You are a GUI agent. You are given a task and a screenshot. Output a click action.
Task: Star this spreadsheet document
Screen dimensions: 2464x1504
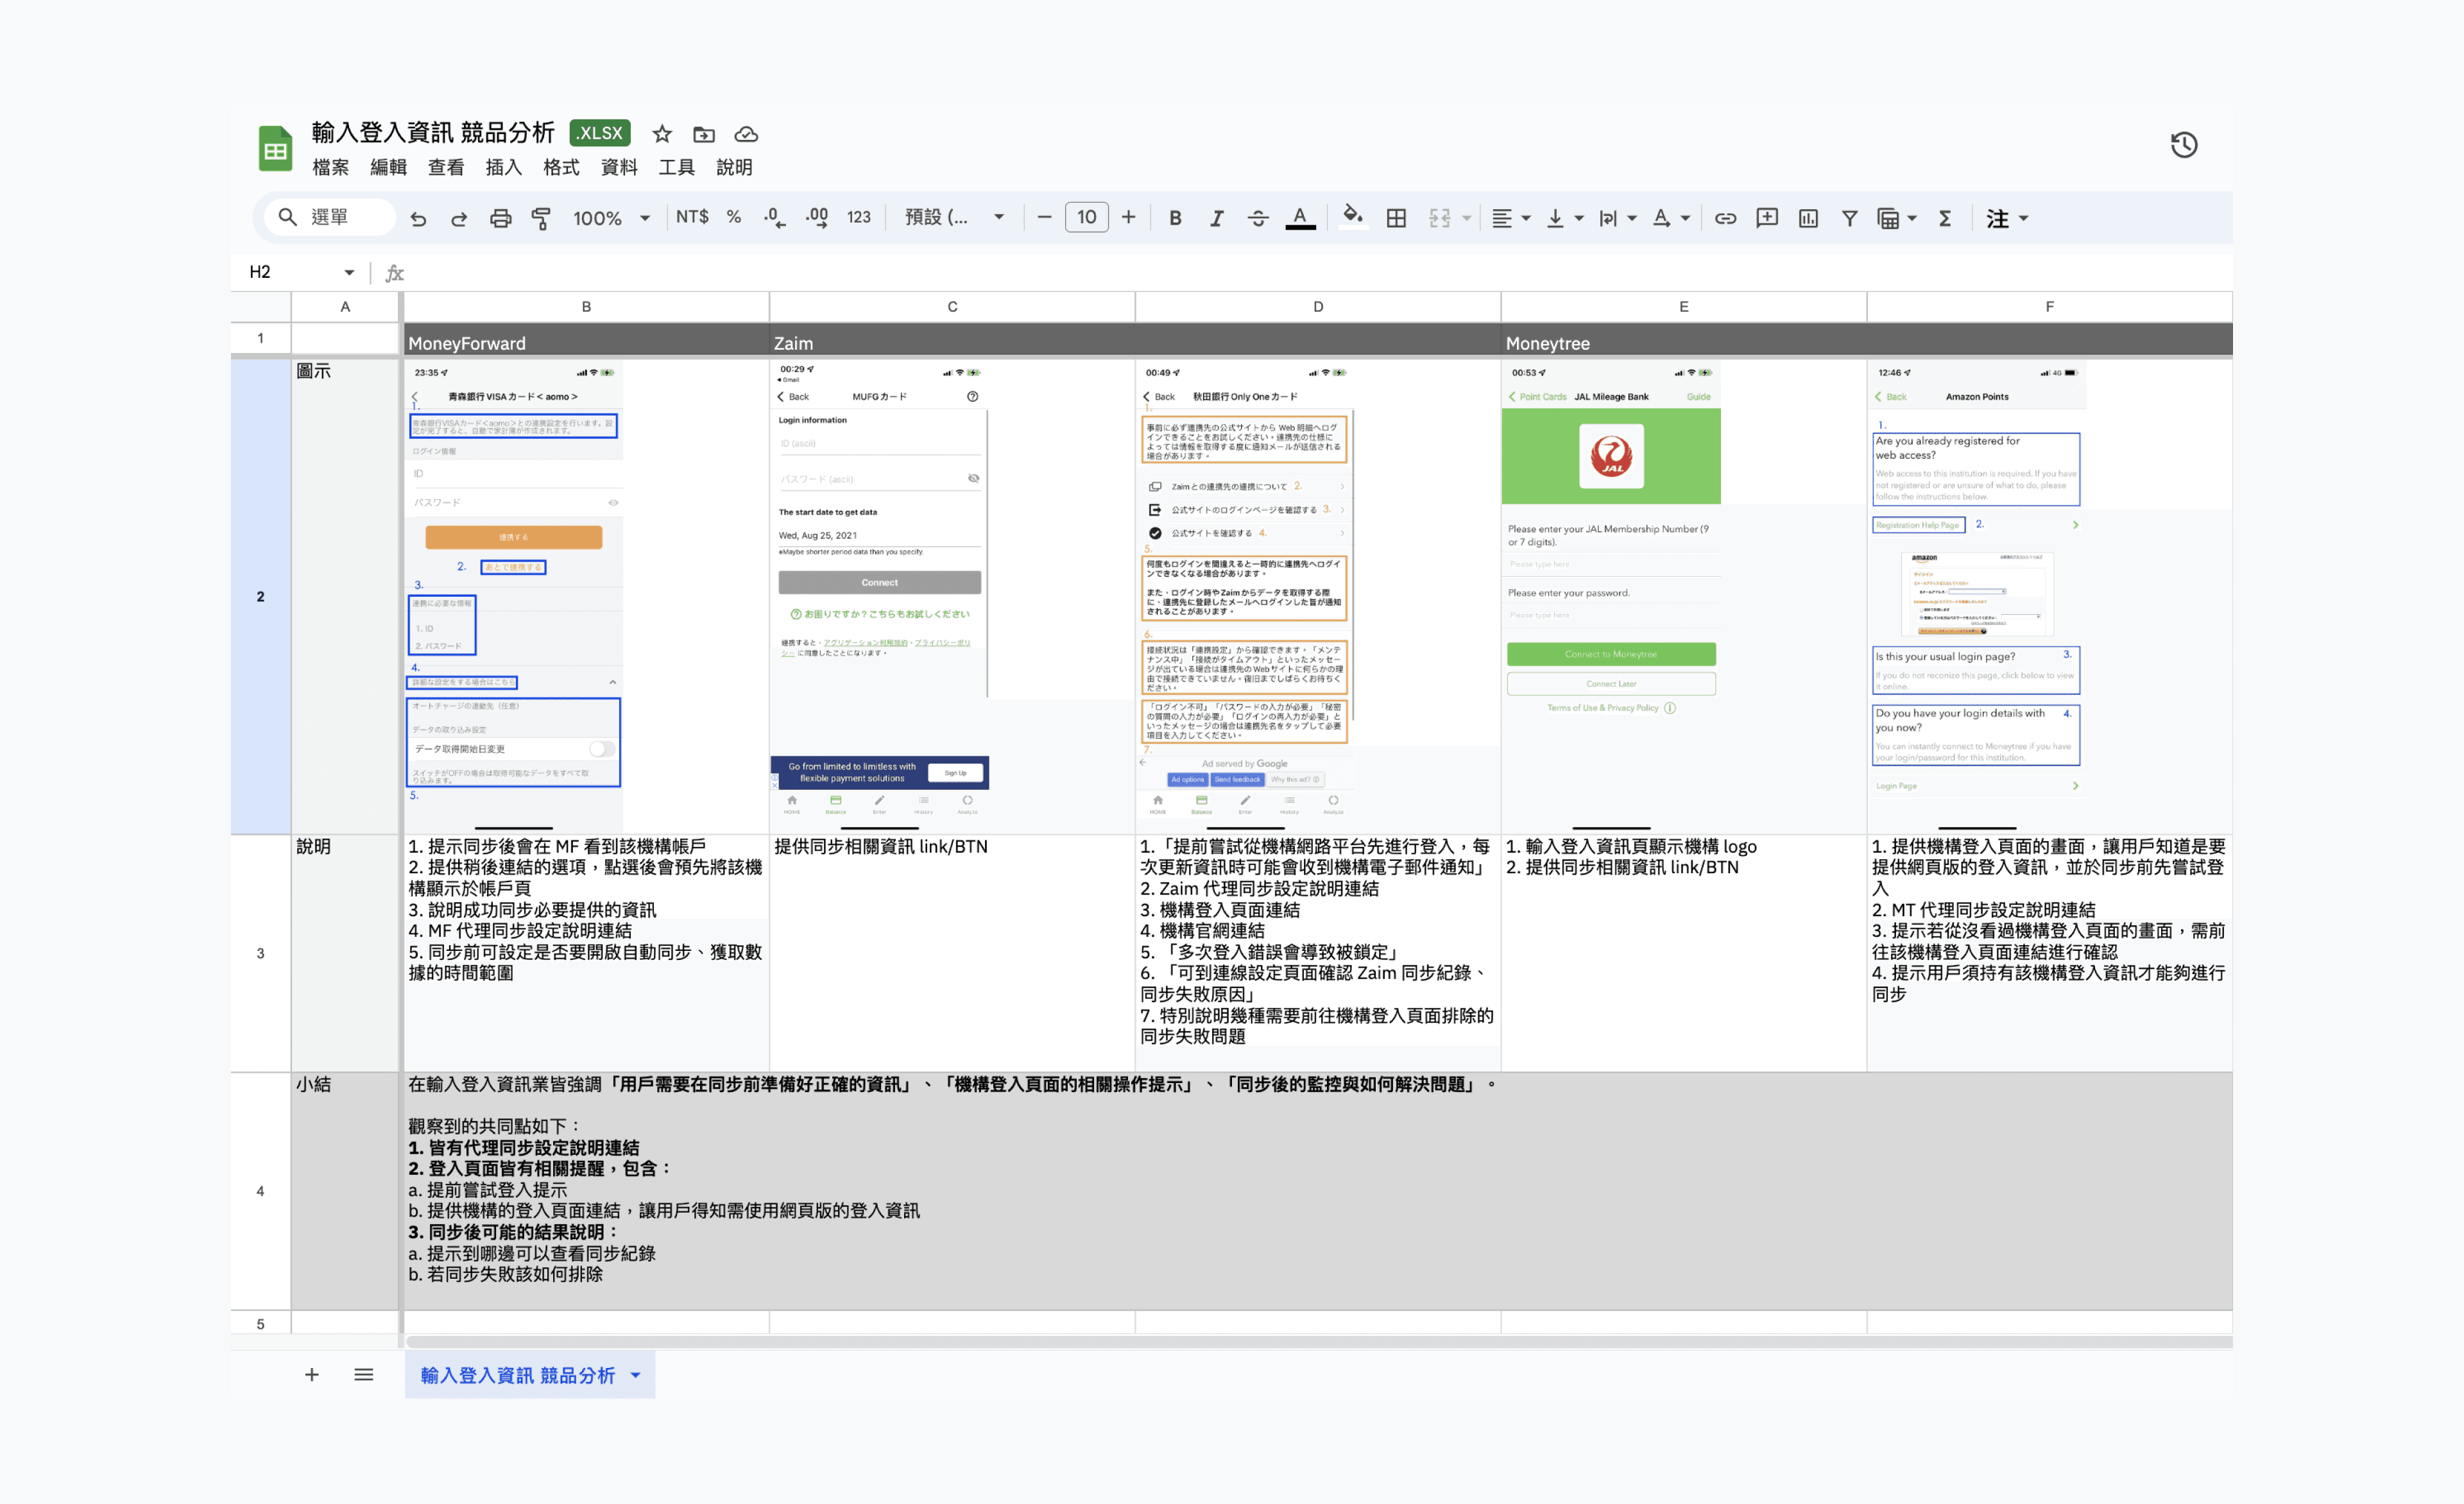click(x=662, y=134)
